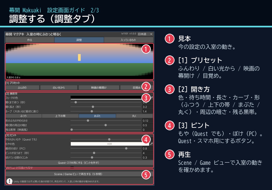272x190 pixels.
Task: Click the ピントが合うまで(秒) slider handle
Action: click(x=94, y=153)
